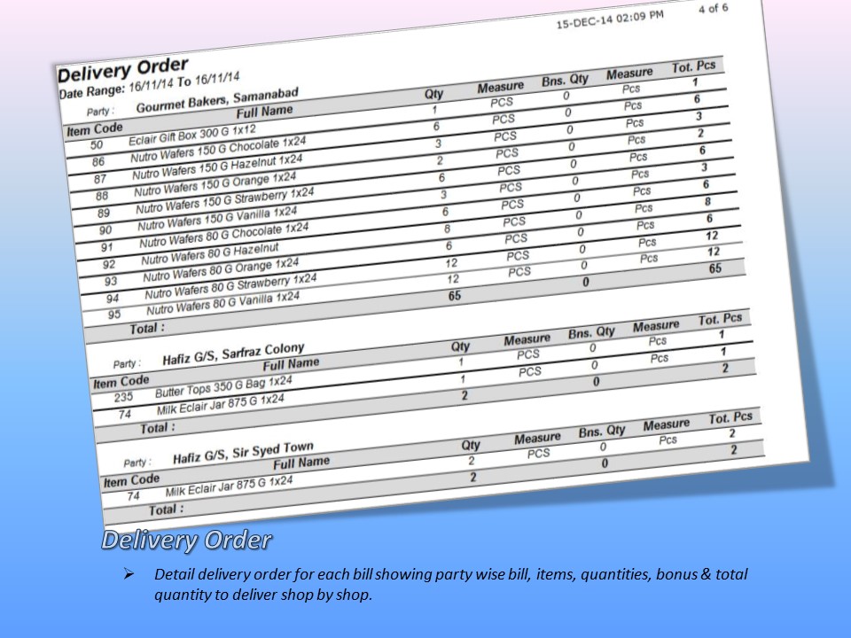Select the 'Total :' label under Gourmet Bakers
The height and width of the screenshot is (638, 851).
146,328
